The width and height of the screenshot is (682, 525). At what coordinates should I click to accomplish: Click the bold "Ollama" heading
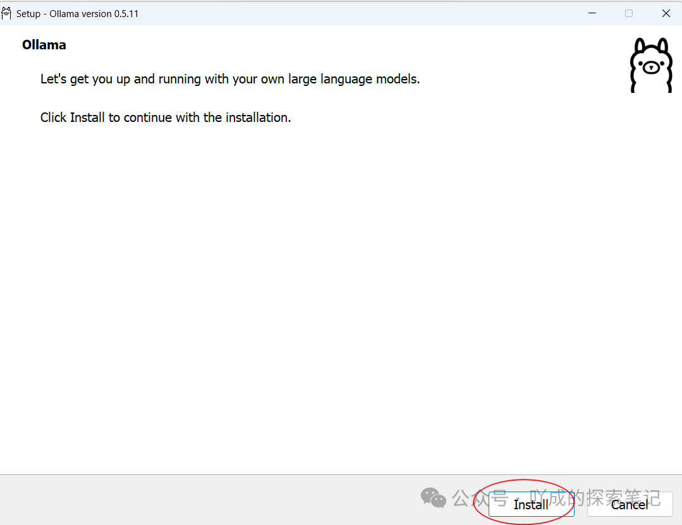click(44, 45)
